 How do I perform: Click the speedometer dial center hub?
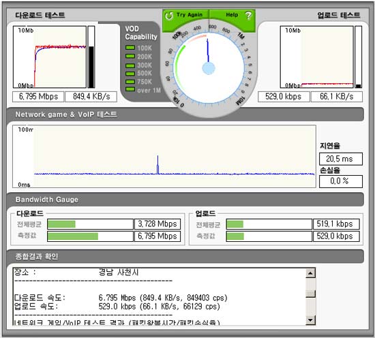[209, 68]
